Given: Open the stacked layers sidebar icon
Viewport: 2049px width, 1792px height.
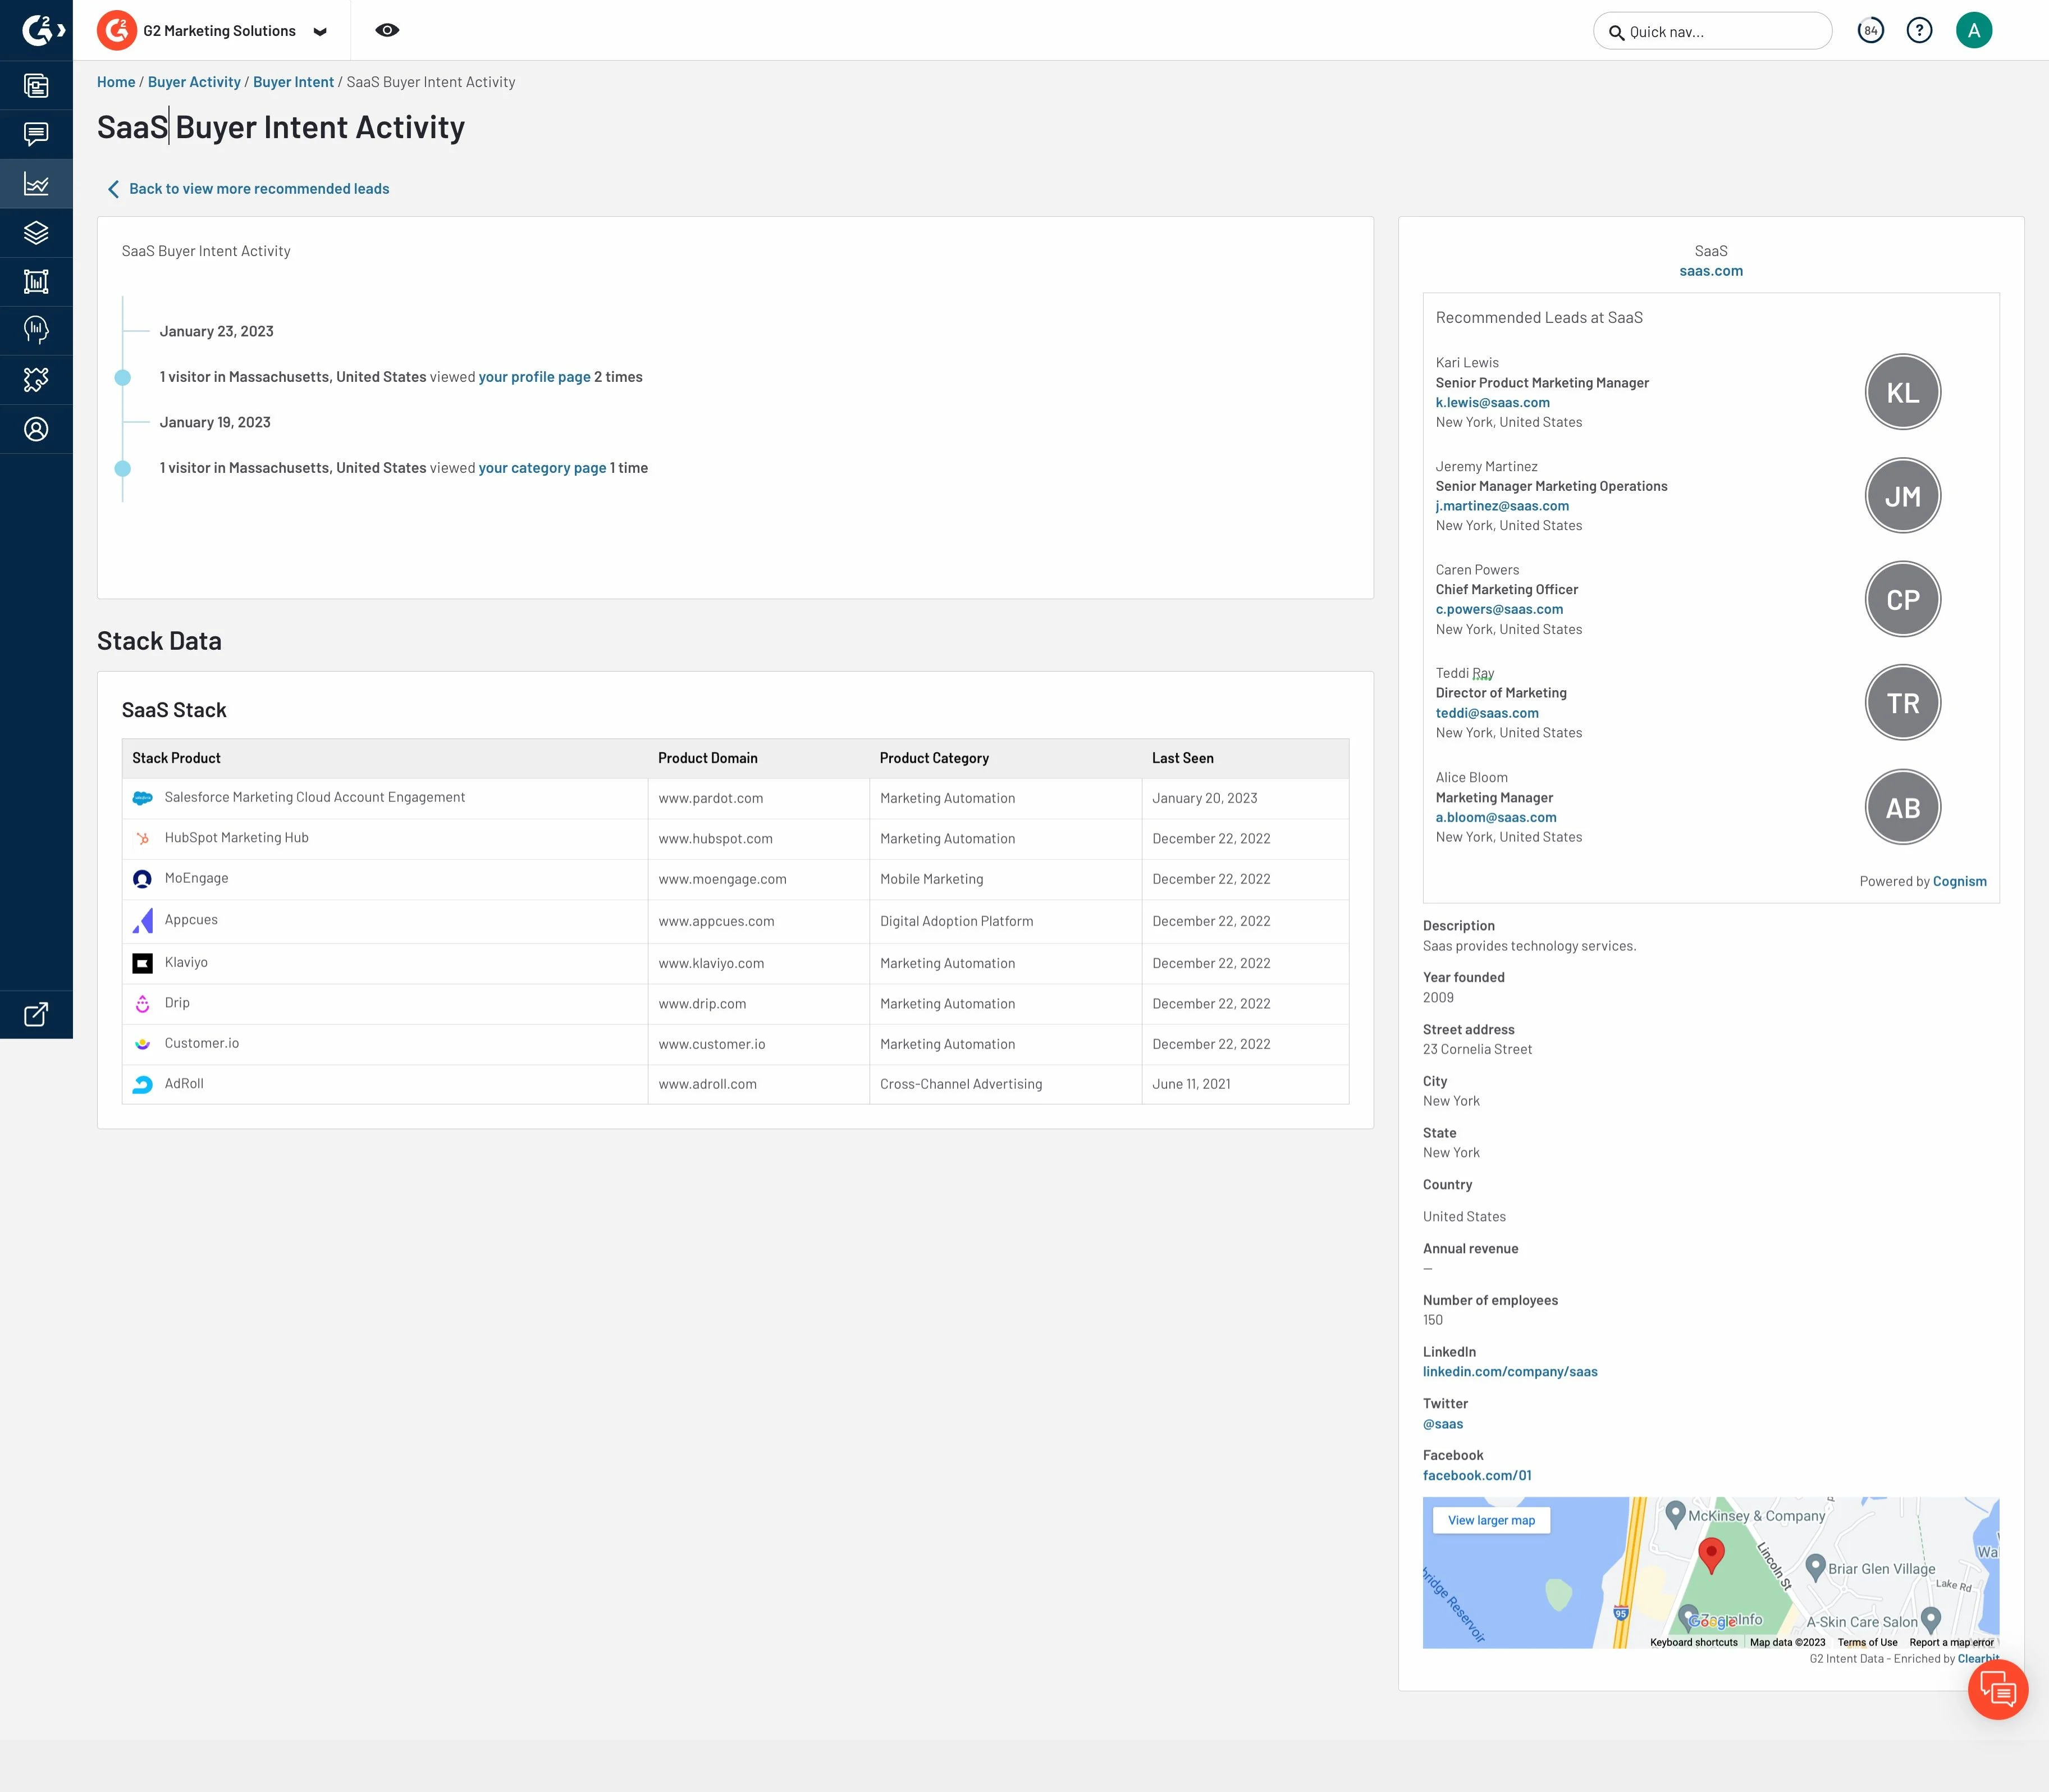Looking at the screenshot, I should coord(36,233).
